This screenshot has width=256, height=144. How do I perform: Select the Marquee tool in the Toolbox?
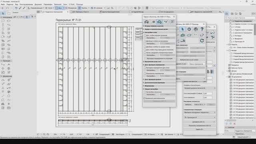9,14
